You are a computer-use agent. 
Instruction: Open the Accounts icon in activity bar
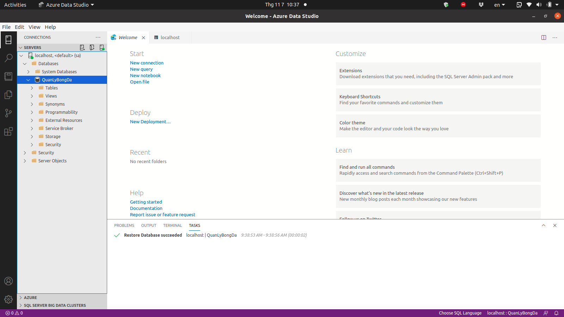click(8, 281)
